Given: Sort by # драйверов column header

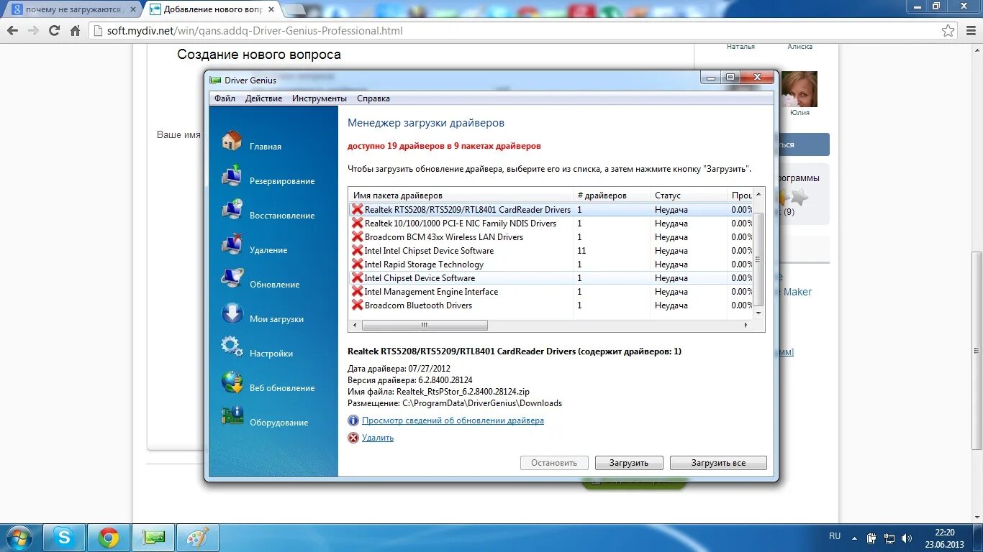Looking at the screenshot, I should (611, 195).
